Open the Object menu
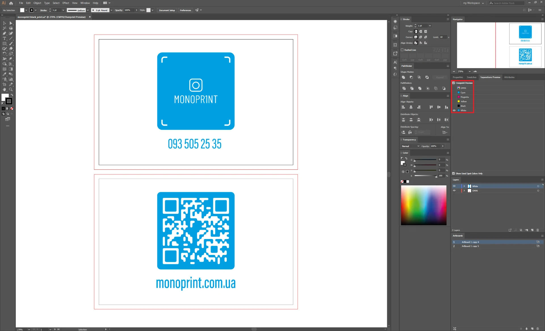 [x=37, y=3]
